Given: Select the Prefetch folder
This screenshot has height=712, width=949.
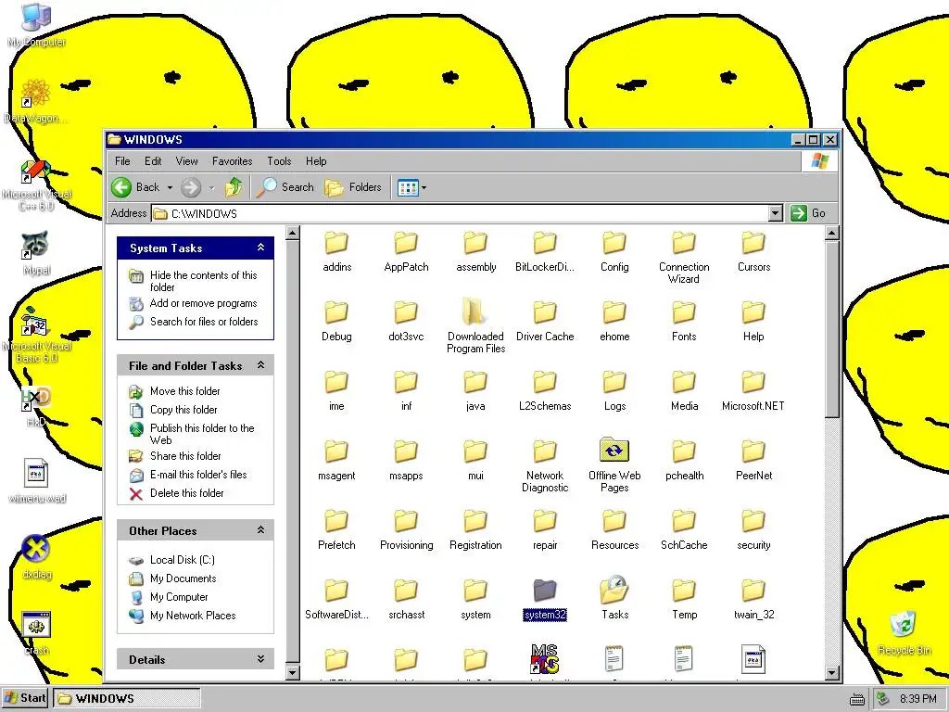Looking at the screenshot, I should point(336,521).
